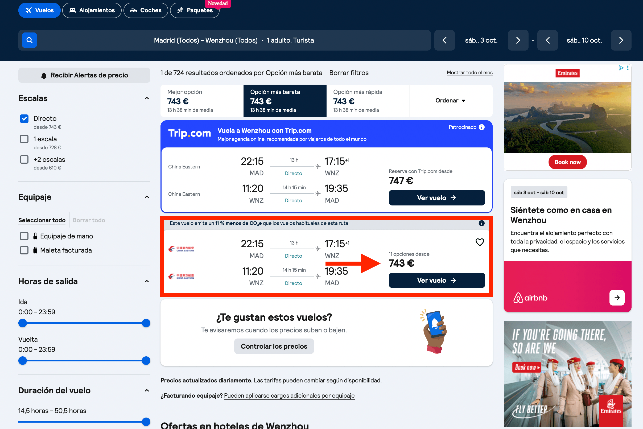Open additional baggage charges link

(289, 396)
